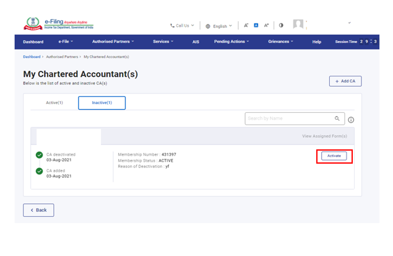Reset to default font size icon
Image resolution: width=393 pixels, height=256 pixels.
coord(256,26)
